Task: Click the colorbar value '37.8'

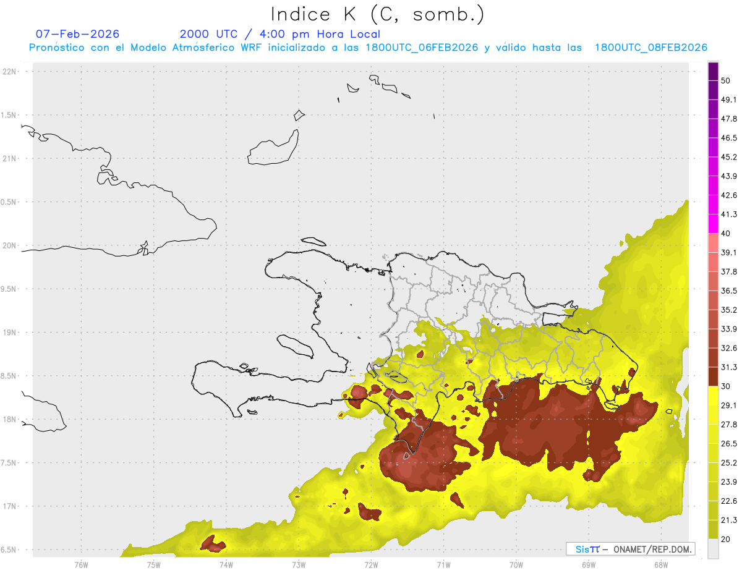Action: (729, 272)
